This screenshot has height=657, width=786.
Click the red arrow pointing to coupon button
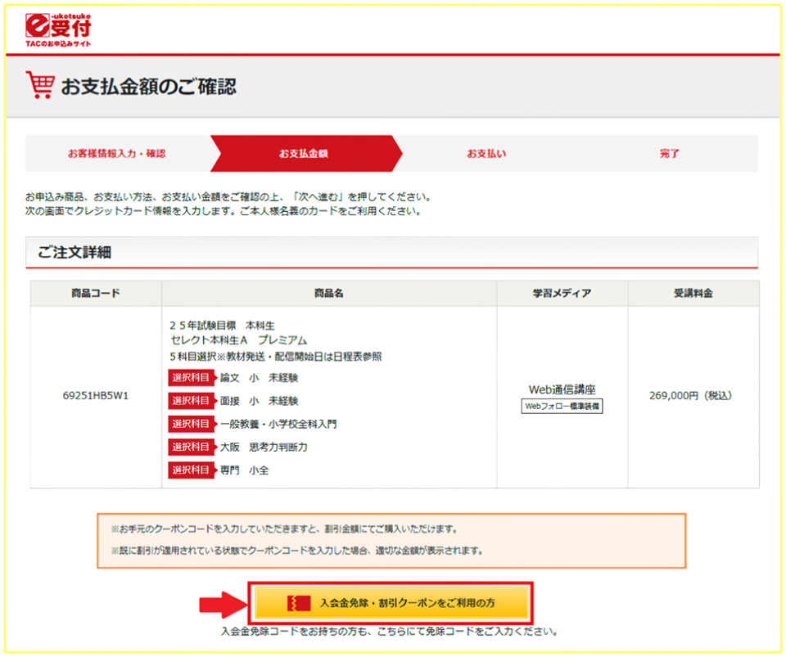coord(221,603)
